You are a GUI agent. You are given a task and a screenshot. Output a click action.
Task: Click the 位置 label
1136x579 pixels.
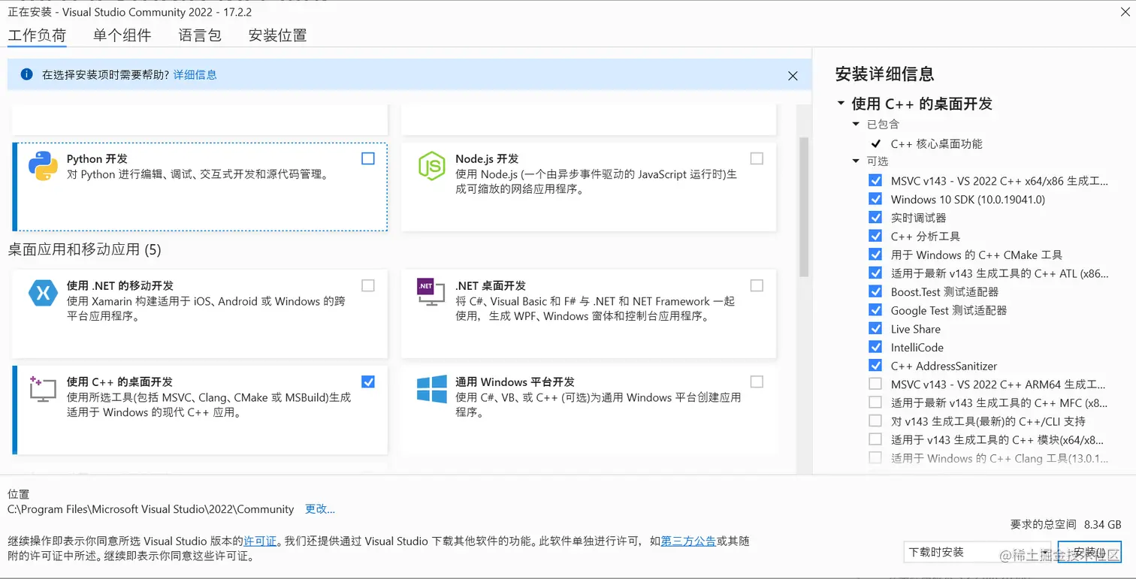(x=19, y=493)
